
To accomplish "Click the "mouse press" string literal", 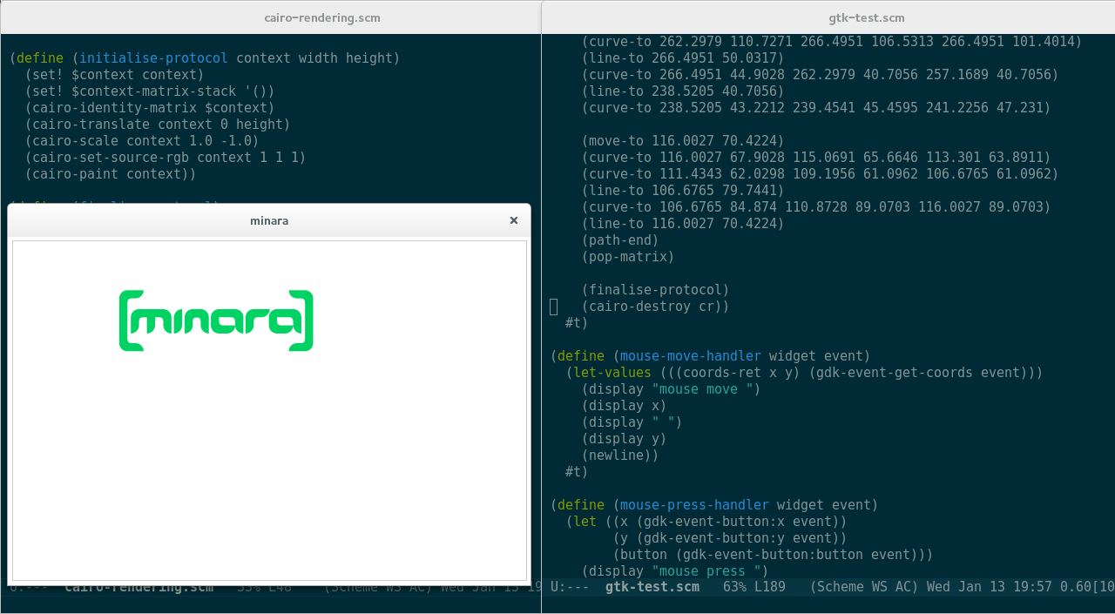I will point(708,571).
